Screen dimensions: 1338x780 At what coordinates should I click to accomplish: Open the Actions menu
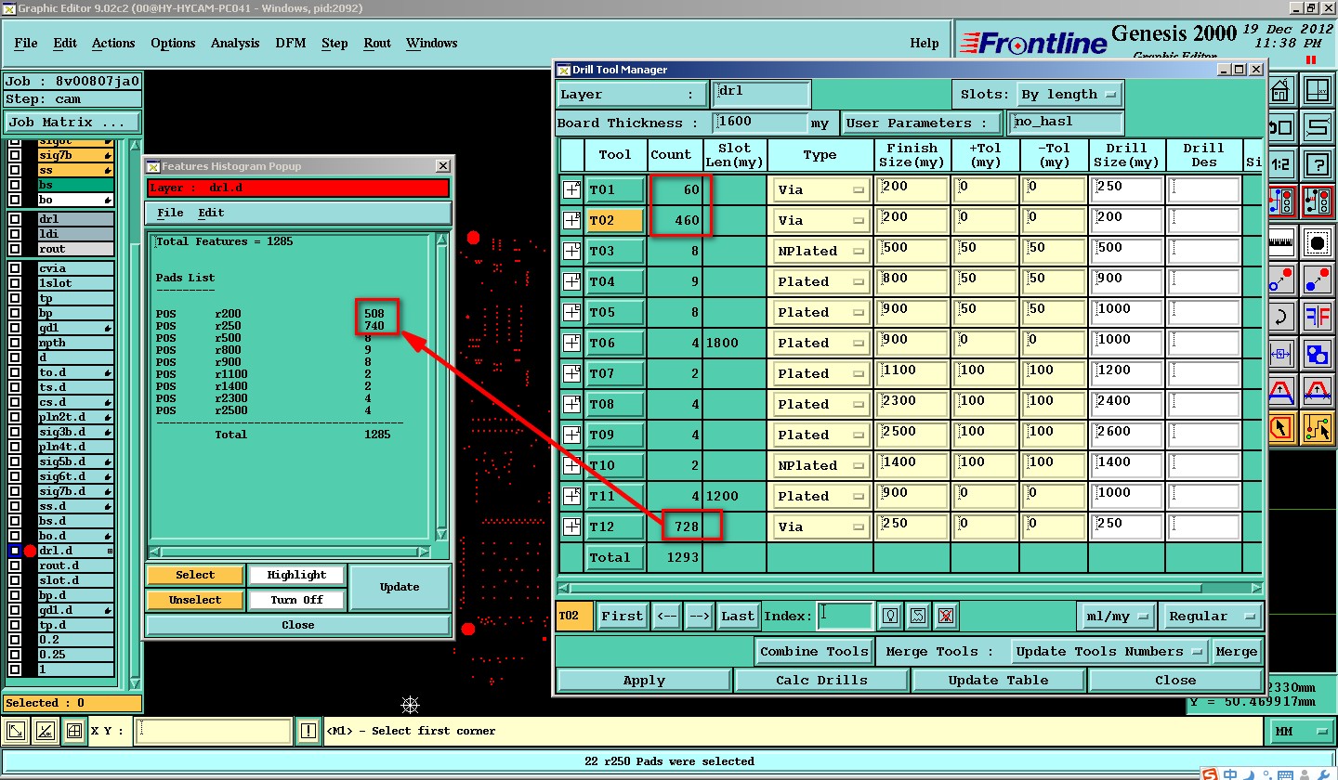point(113,43)
